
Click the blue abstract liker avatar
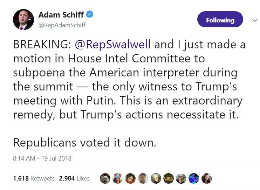point(194,178)
